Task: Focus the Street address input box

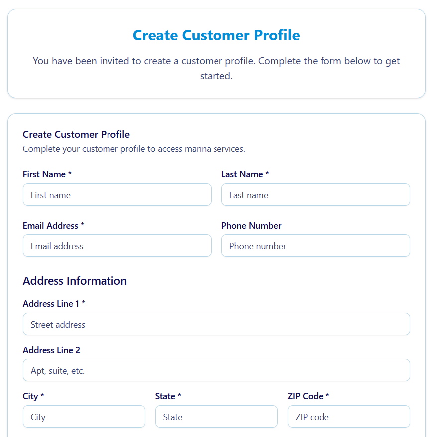Action: pos(216,324)
